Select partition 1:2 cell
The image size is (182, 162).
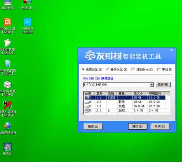pyautogui.click(x=99, y=102)
